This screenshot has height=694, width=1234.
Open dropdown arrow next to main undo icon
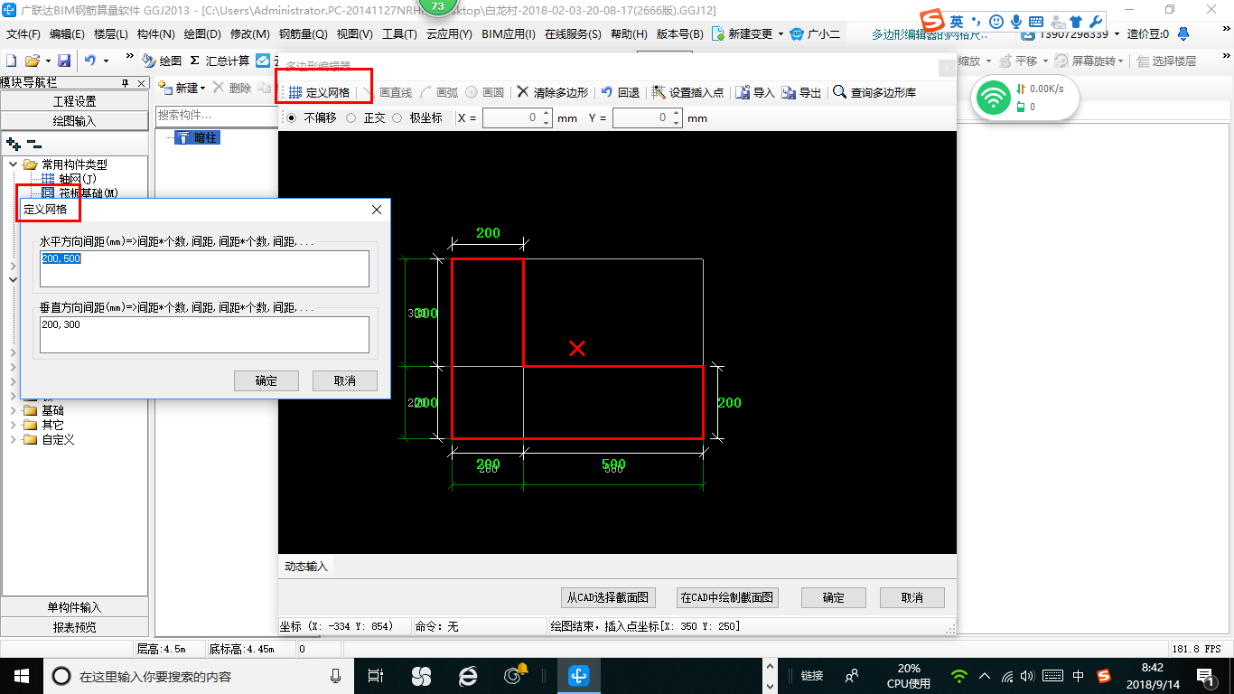click(x=106, y=61)
